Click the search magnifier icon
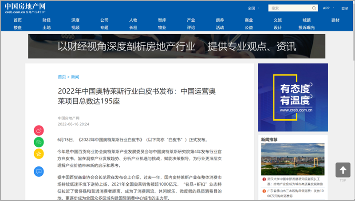This screenshot has height=201, width=355. [x=314, y=8]
